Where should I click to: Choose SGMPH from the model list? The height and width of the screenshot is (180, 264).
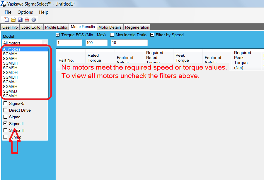click(x=25, y=59)
